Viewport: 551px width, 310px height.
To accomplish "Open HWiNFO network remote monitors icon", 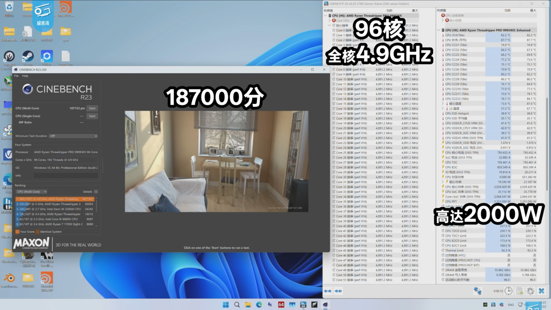I will click(x=478, y=291).
